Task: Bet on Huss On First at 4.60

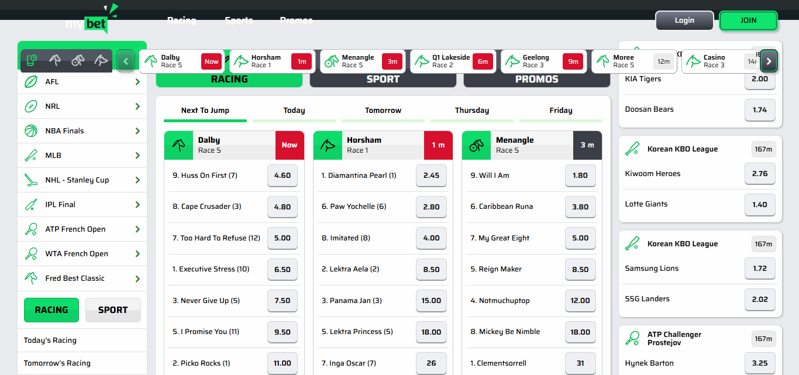Action: [283, 176]
